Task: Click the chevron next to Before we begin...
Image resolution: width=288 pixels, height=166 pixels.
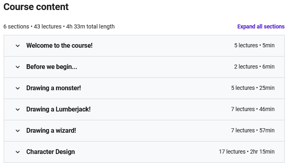Action: point(18,67)
